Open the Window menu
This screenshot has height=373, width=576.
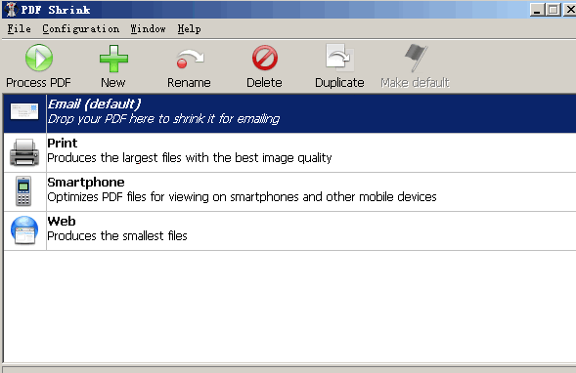148,28
